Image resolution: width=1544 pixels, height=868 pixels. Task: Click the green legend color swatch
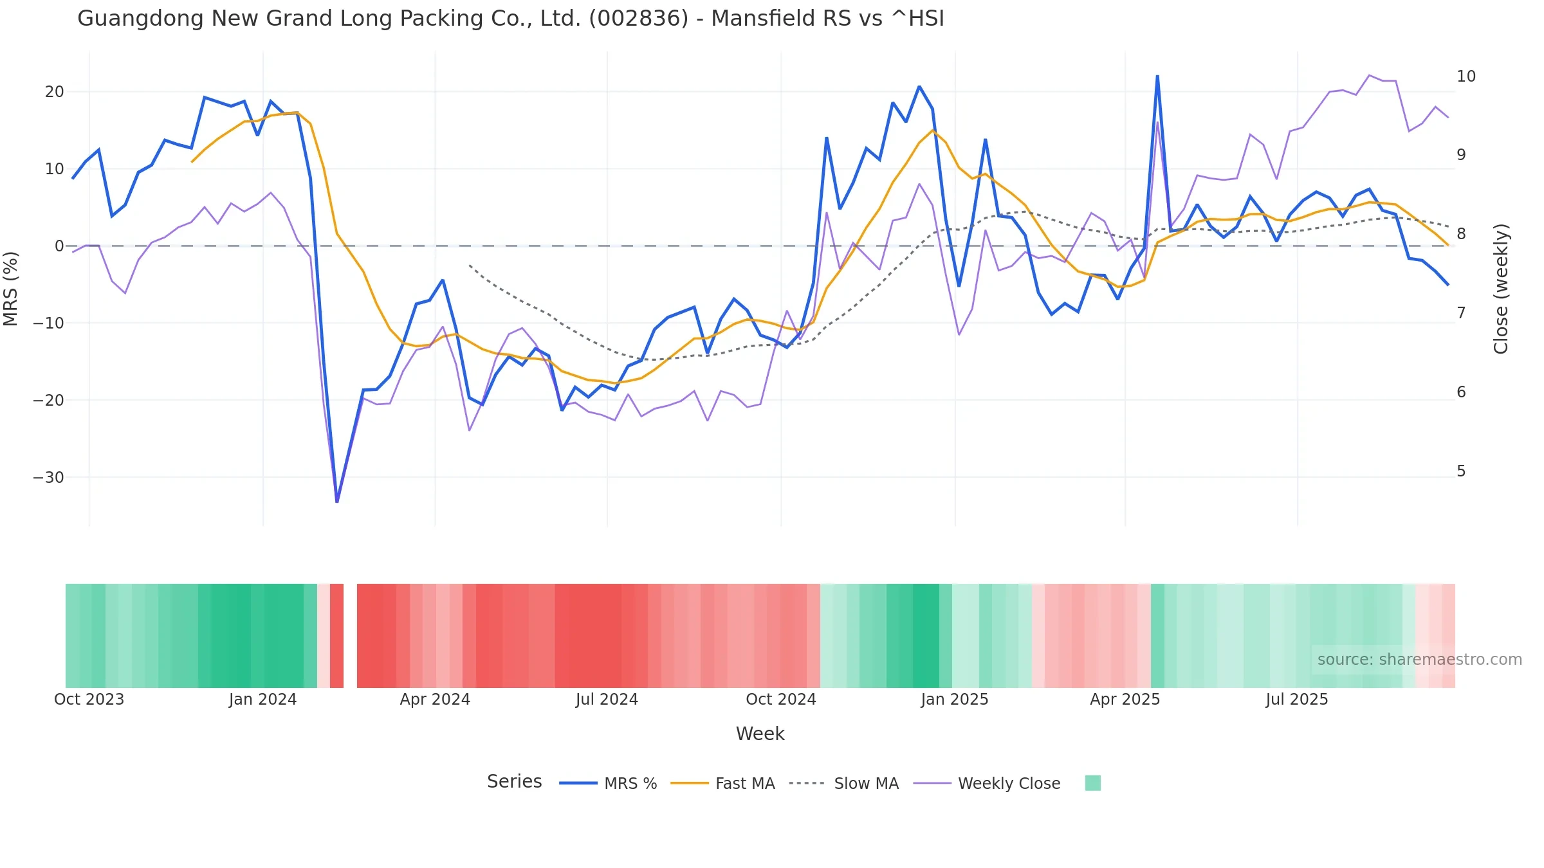[1092, 783]
